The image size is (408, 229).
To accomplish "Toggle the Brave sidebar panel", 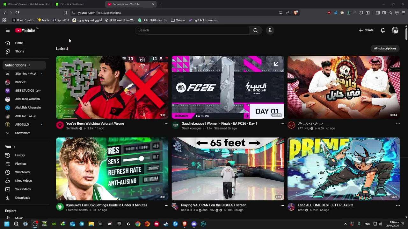I will point(378,13).
